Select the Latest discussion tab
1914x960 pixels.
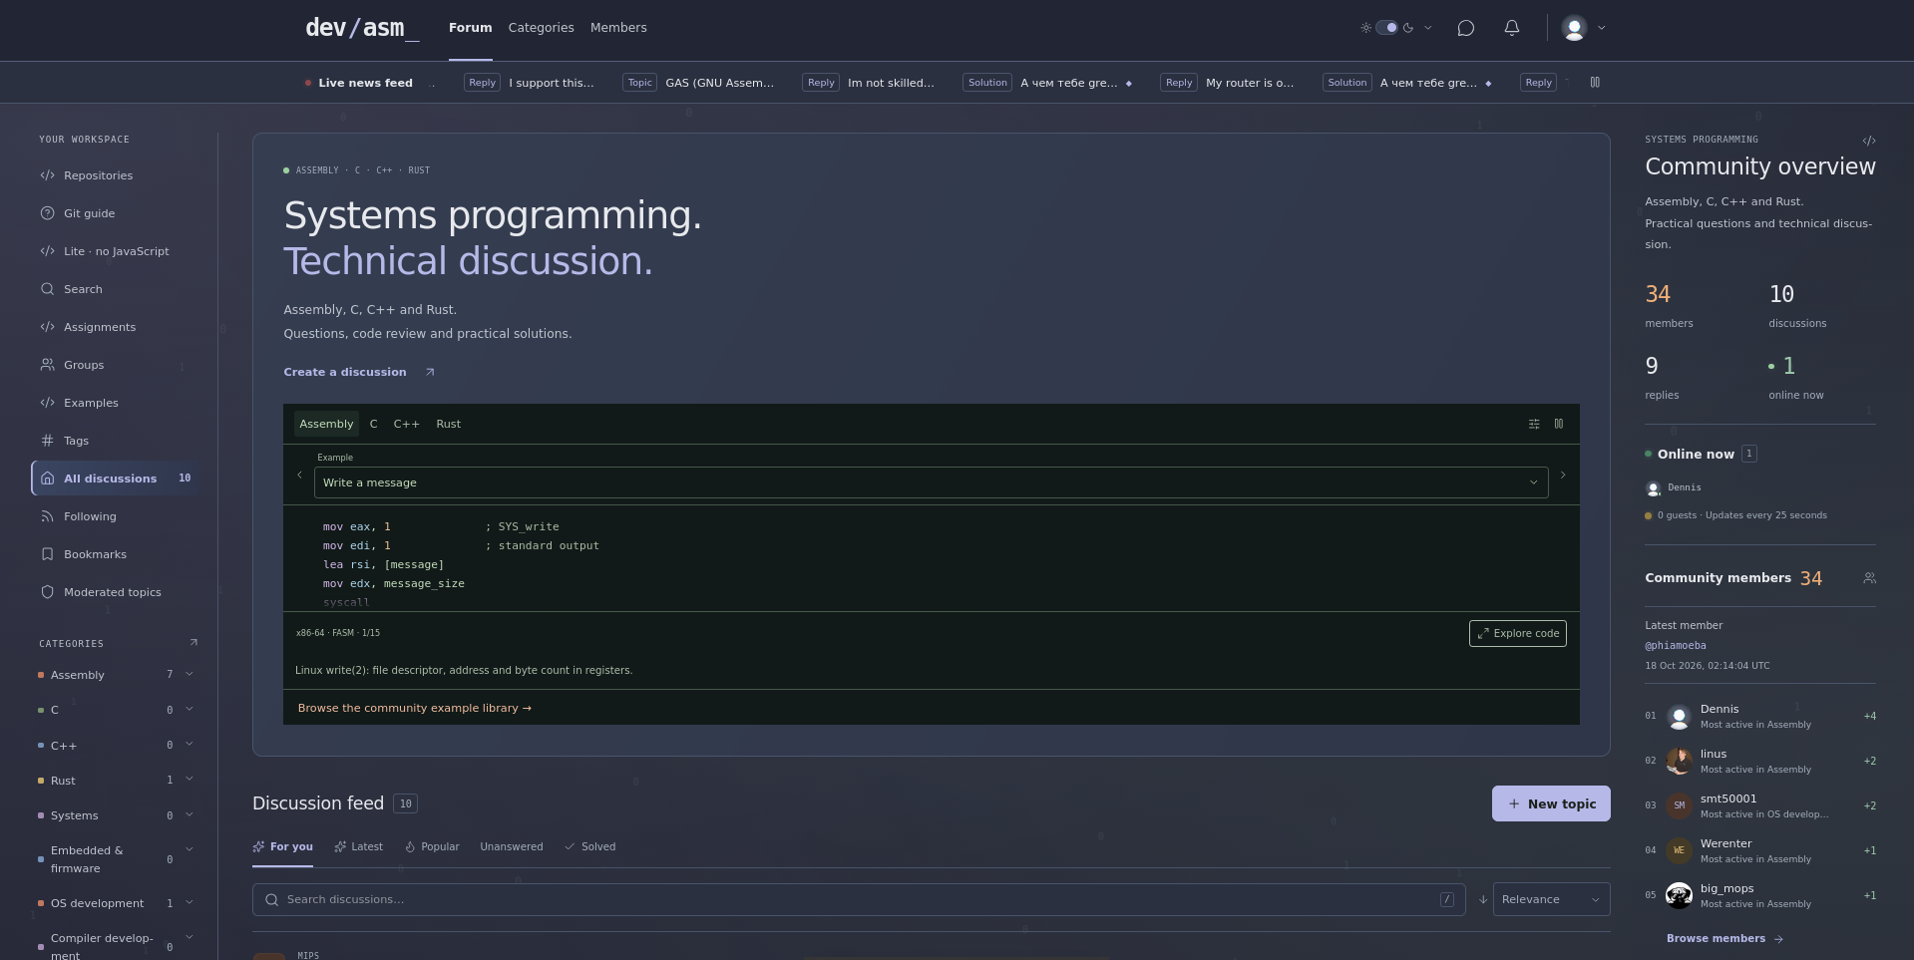pyautogui.click(x=359, y=846)
